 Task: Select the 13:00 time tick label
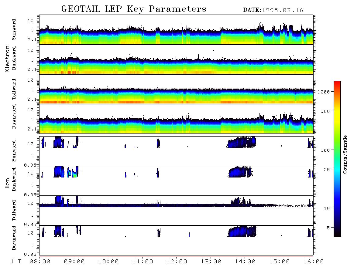211,262
